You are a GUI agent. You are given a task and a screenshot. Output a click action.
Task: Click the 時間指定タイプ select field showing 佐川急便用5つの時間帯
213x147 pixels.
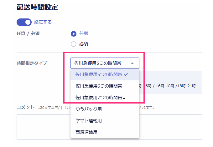coord(100,63)
